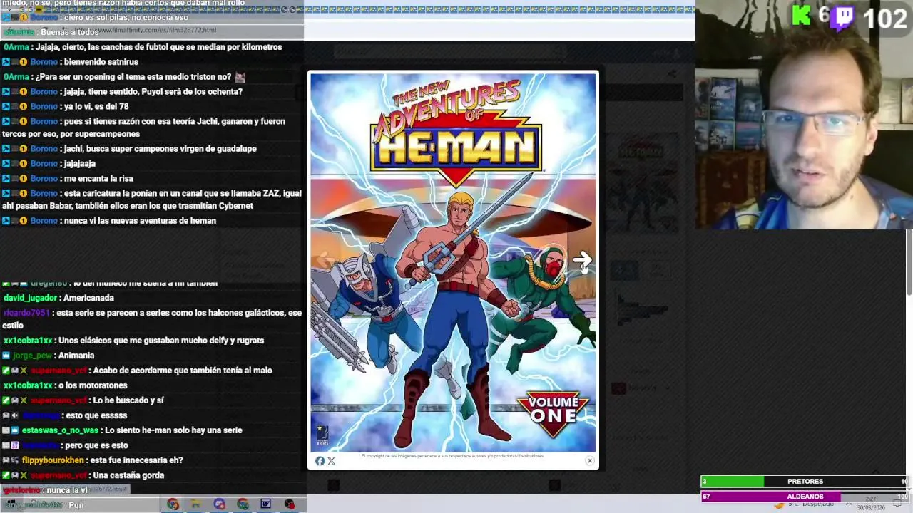
Task: Click the Twitch logo in stream overlay
Action: pos(843,17)
